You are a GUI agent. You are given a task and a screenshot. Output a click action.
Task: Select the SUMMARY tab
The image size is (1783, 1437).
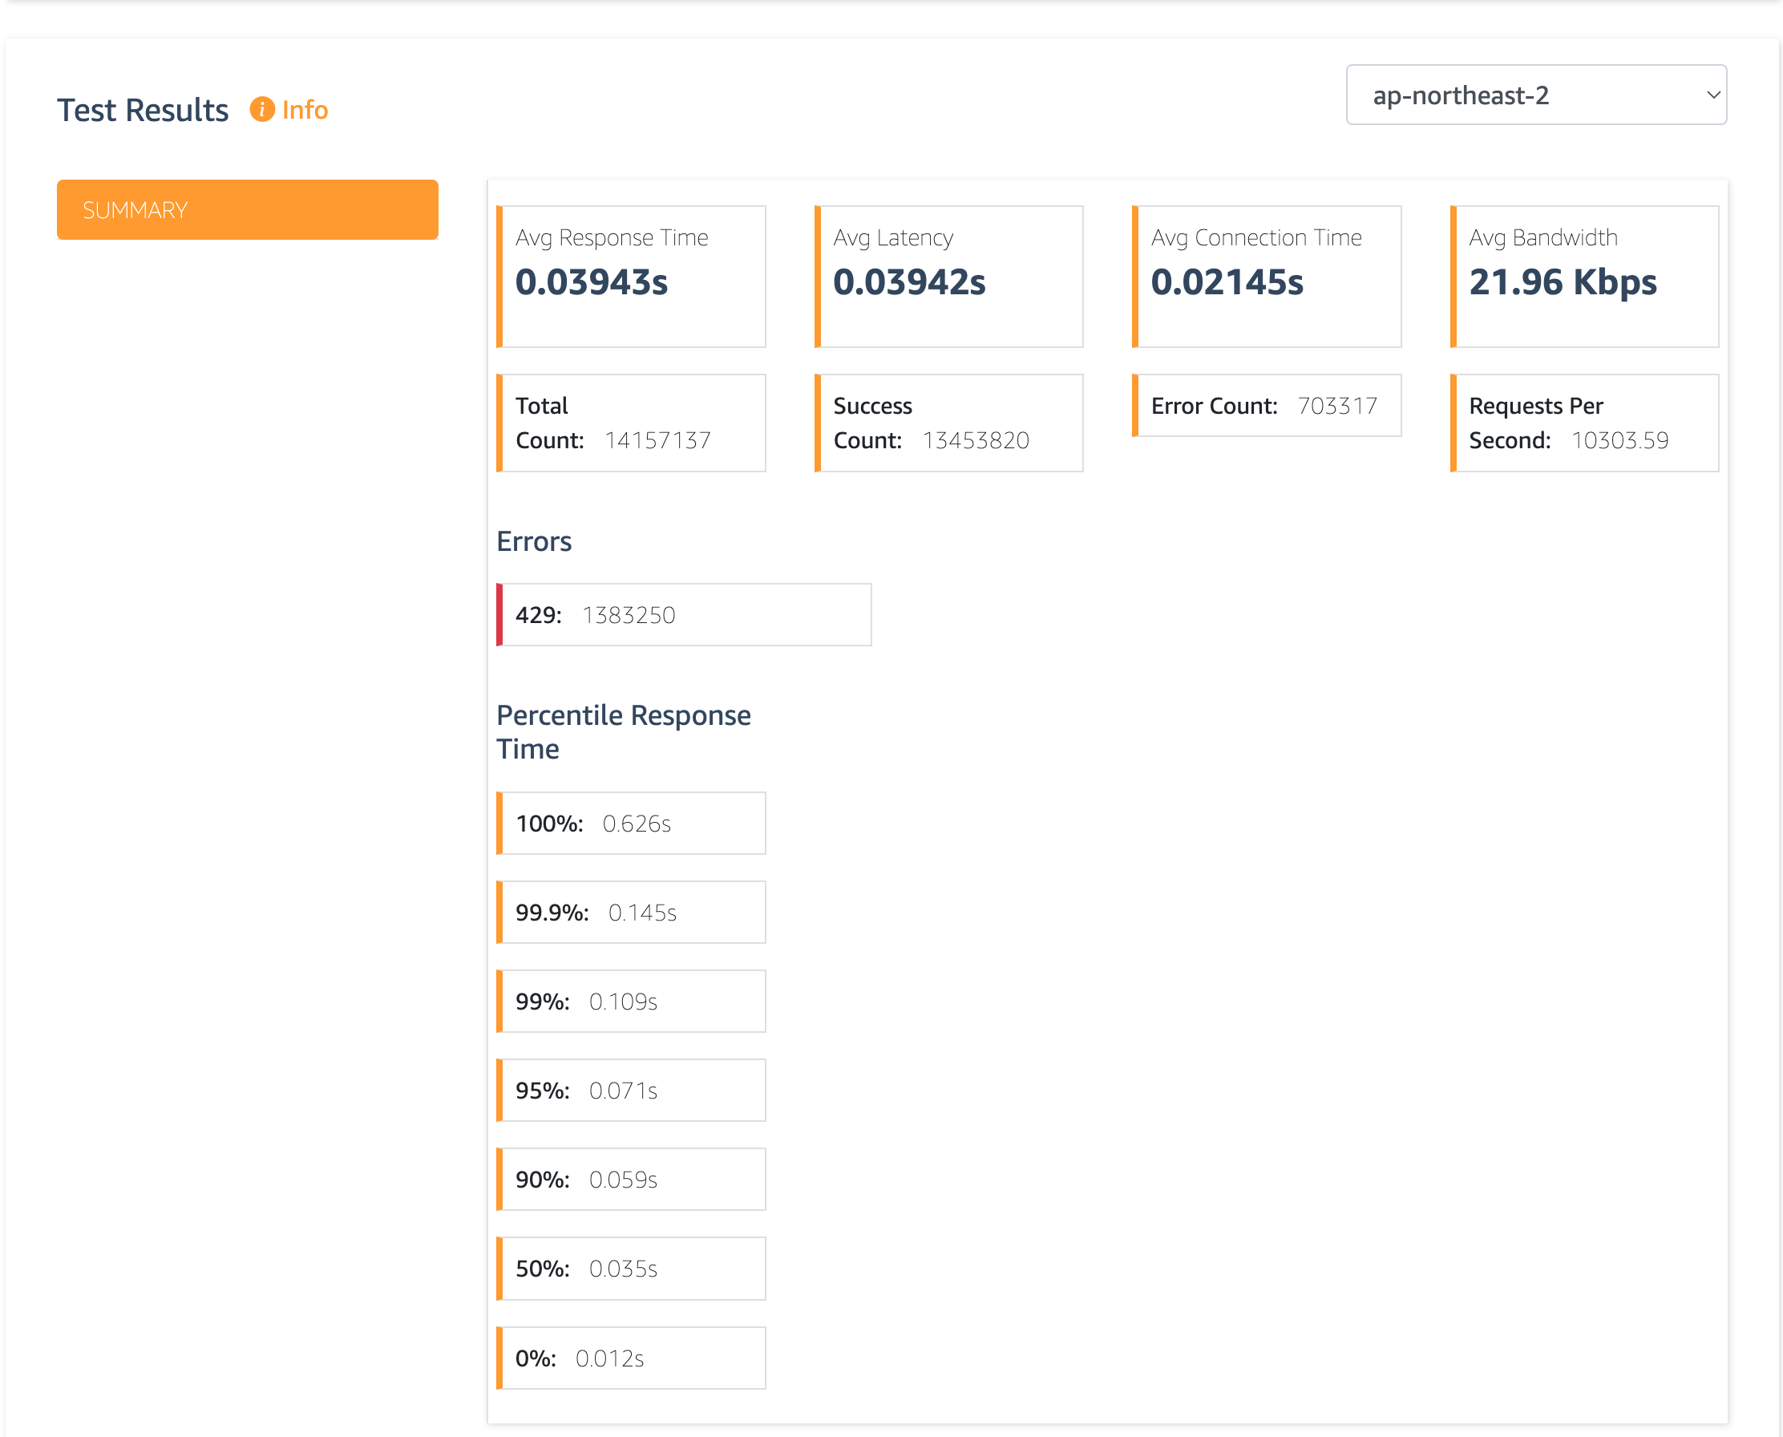[x=247, y=208]
